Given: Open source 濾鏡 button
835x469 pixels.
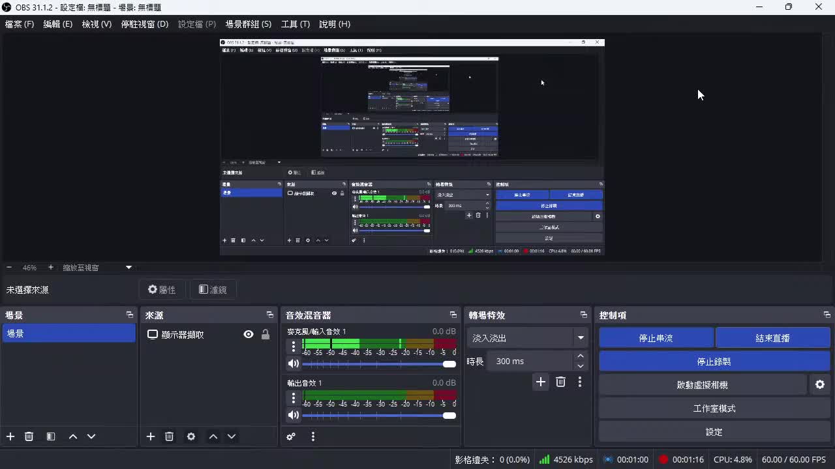Looking at the screenshot, I should [213, 289].
